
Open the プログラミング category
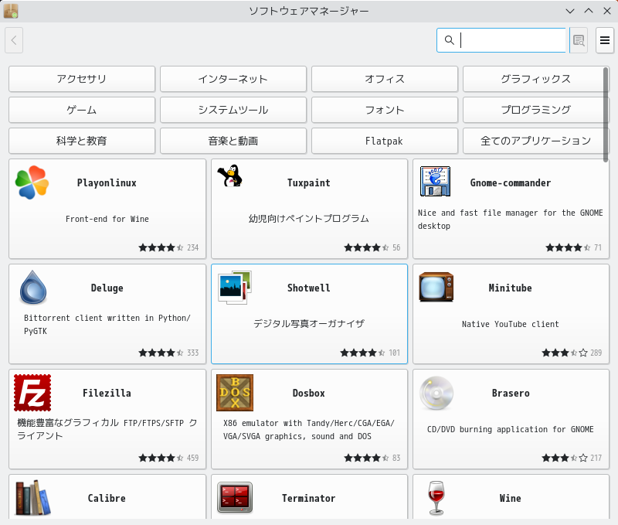pyautogui.click(x=536, y=110)
